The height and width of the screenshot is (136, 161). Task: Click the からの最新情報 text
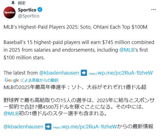coord(135,126)
